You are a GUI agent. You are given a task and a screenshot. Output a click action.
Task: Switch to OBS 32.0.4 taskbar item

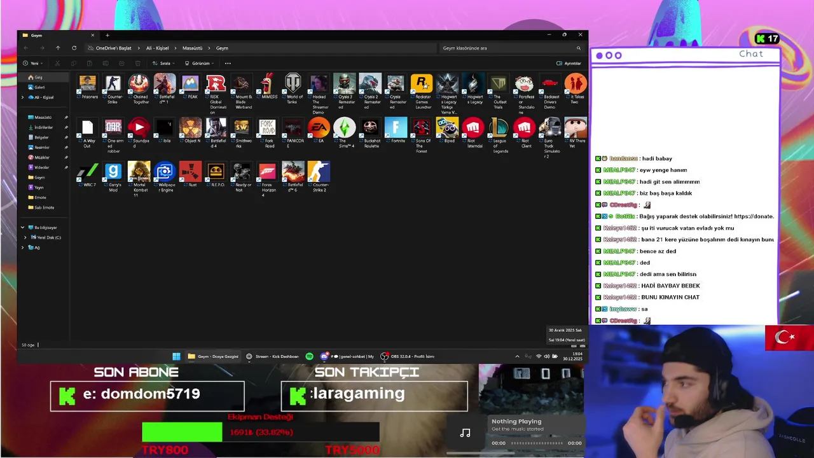click(x=408, y=356)
